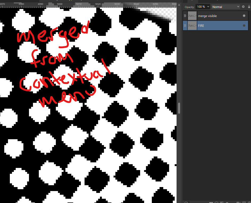Click pixel layer type icon of merge visible

click(185, 16)
